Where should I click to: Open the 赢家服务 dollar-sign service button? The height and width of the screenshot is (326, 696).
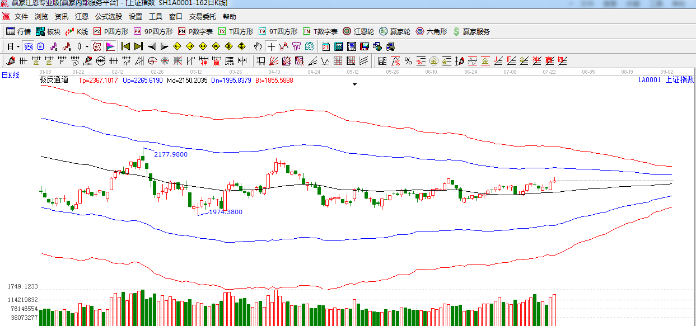tap(471, 31)
